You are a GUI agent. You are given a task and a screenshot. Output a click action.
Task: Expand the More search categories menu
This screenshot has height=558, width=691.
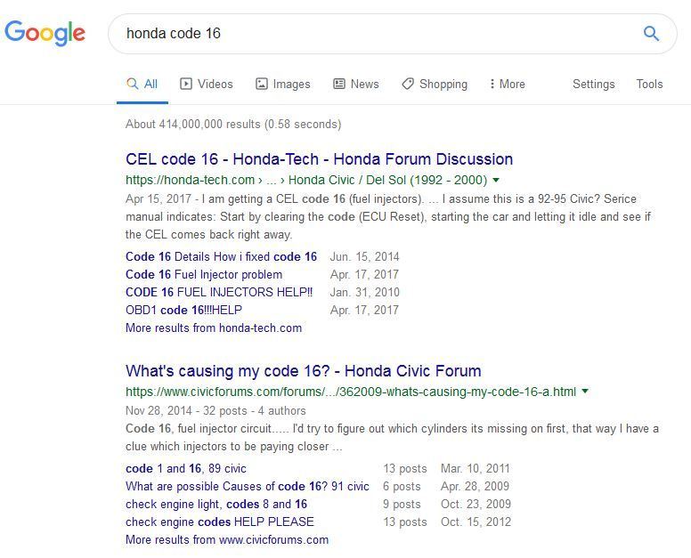507,84
